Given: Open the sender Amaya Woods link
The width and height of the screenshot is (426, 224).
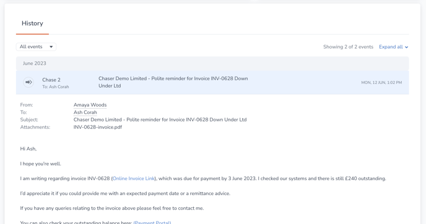Looking at the screenshot, I should 90,105.
